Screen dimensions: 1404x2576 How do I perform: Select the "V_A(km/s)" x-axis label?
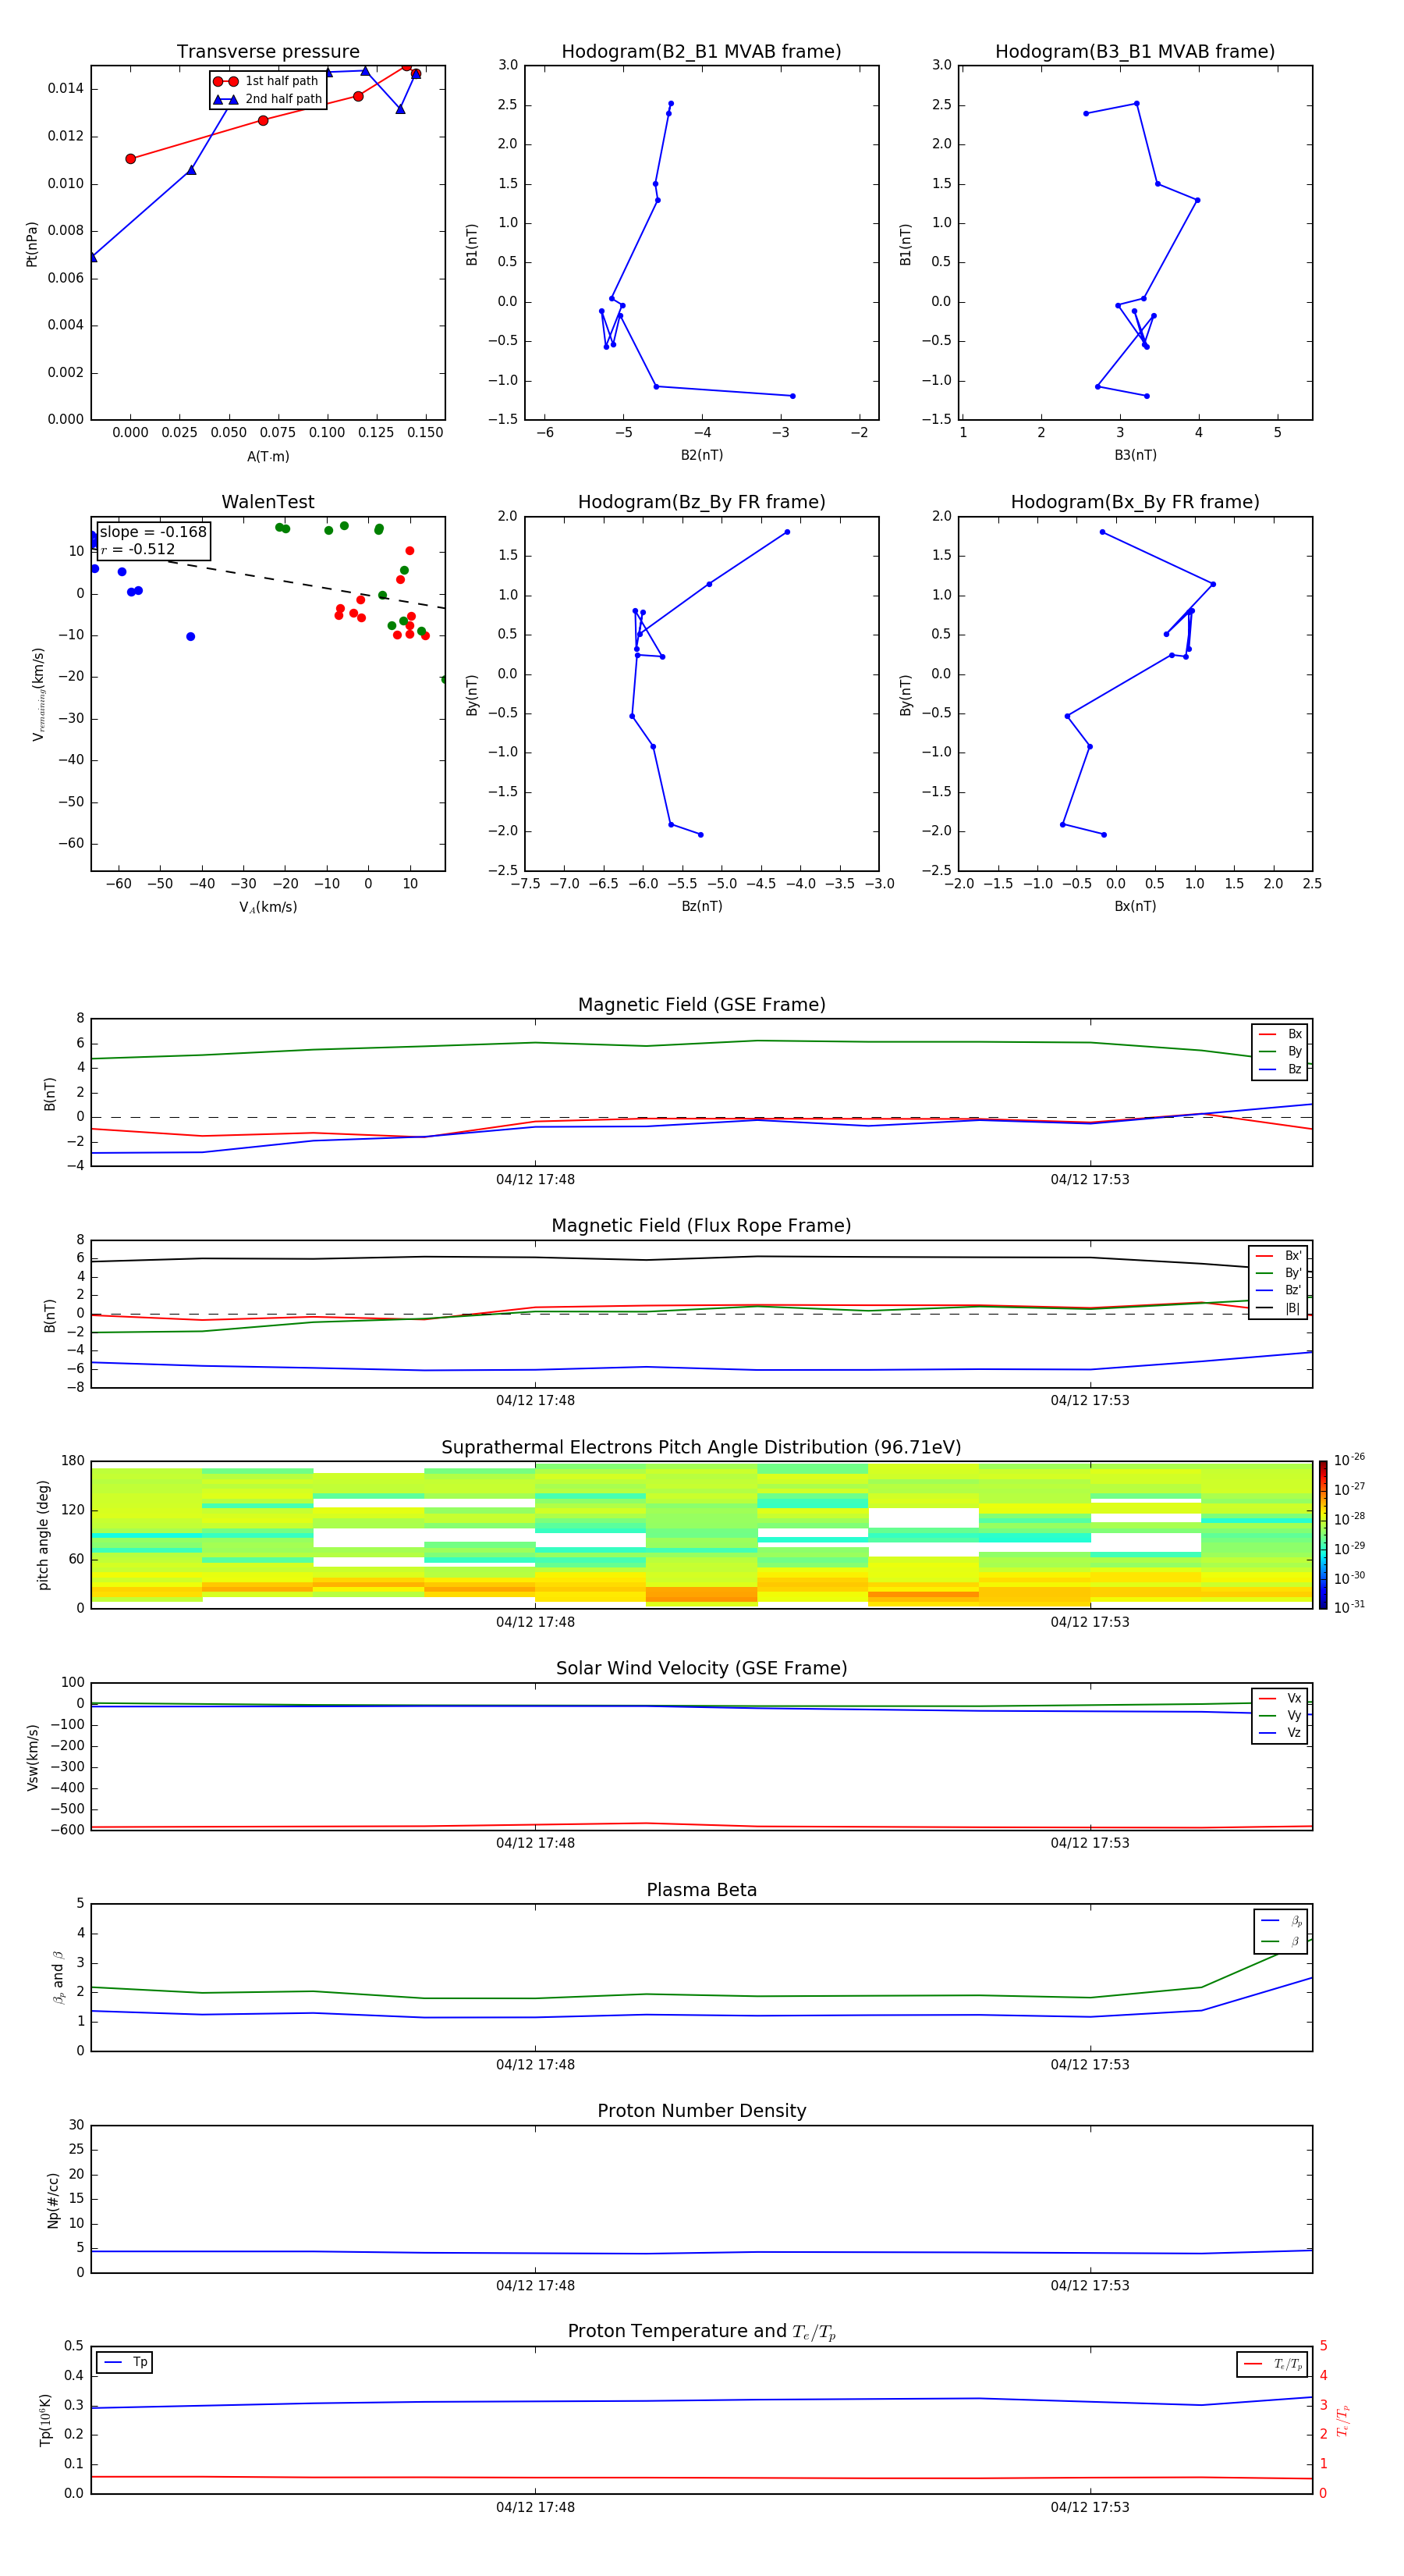tap(268, 907)
